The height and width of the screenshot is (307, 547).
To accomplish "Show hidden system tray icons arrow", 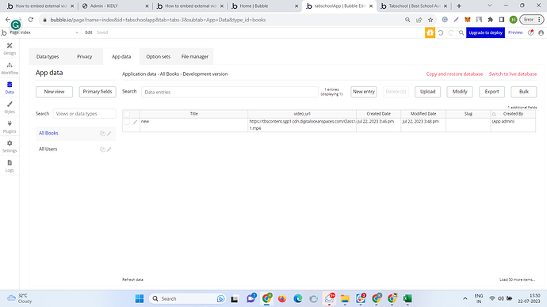I will (465, 298).
